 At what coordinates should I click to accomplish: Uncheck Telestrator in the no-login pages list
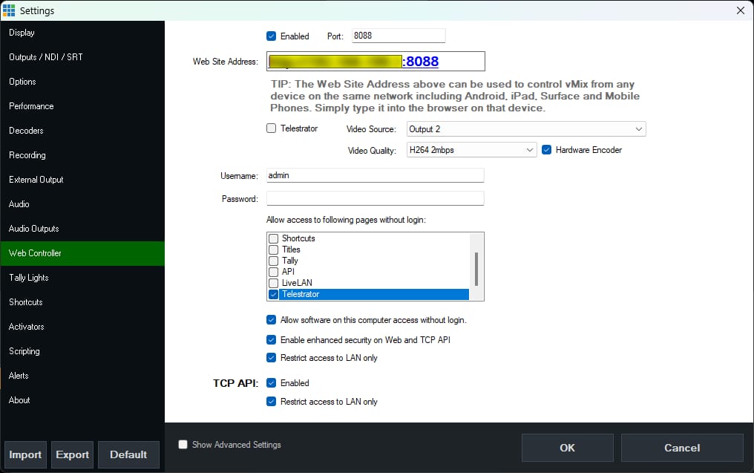click(x=274, y=294)
